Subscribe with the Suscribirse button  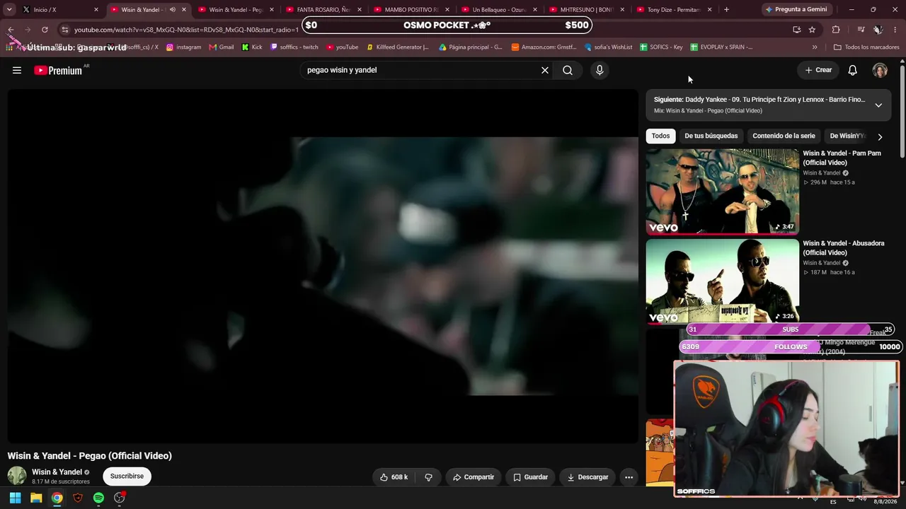[127, 476]
